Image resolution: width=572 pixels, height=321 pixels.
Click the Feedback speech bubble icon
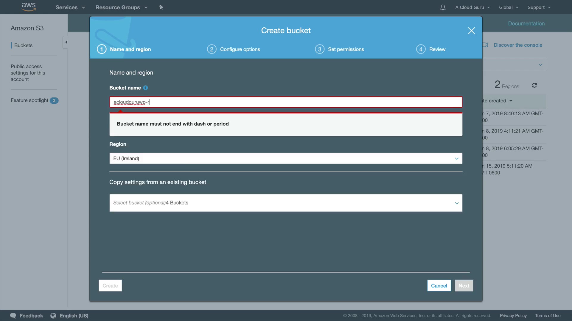pyautogui.click(x=13, y=316)
